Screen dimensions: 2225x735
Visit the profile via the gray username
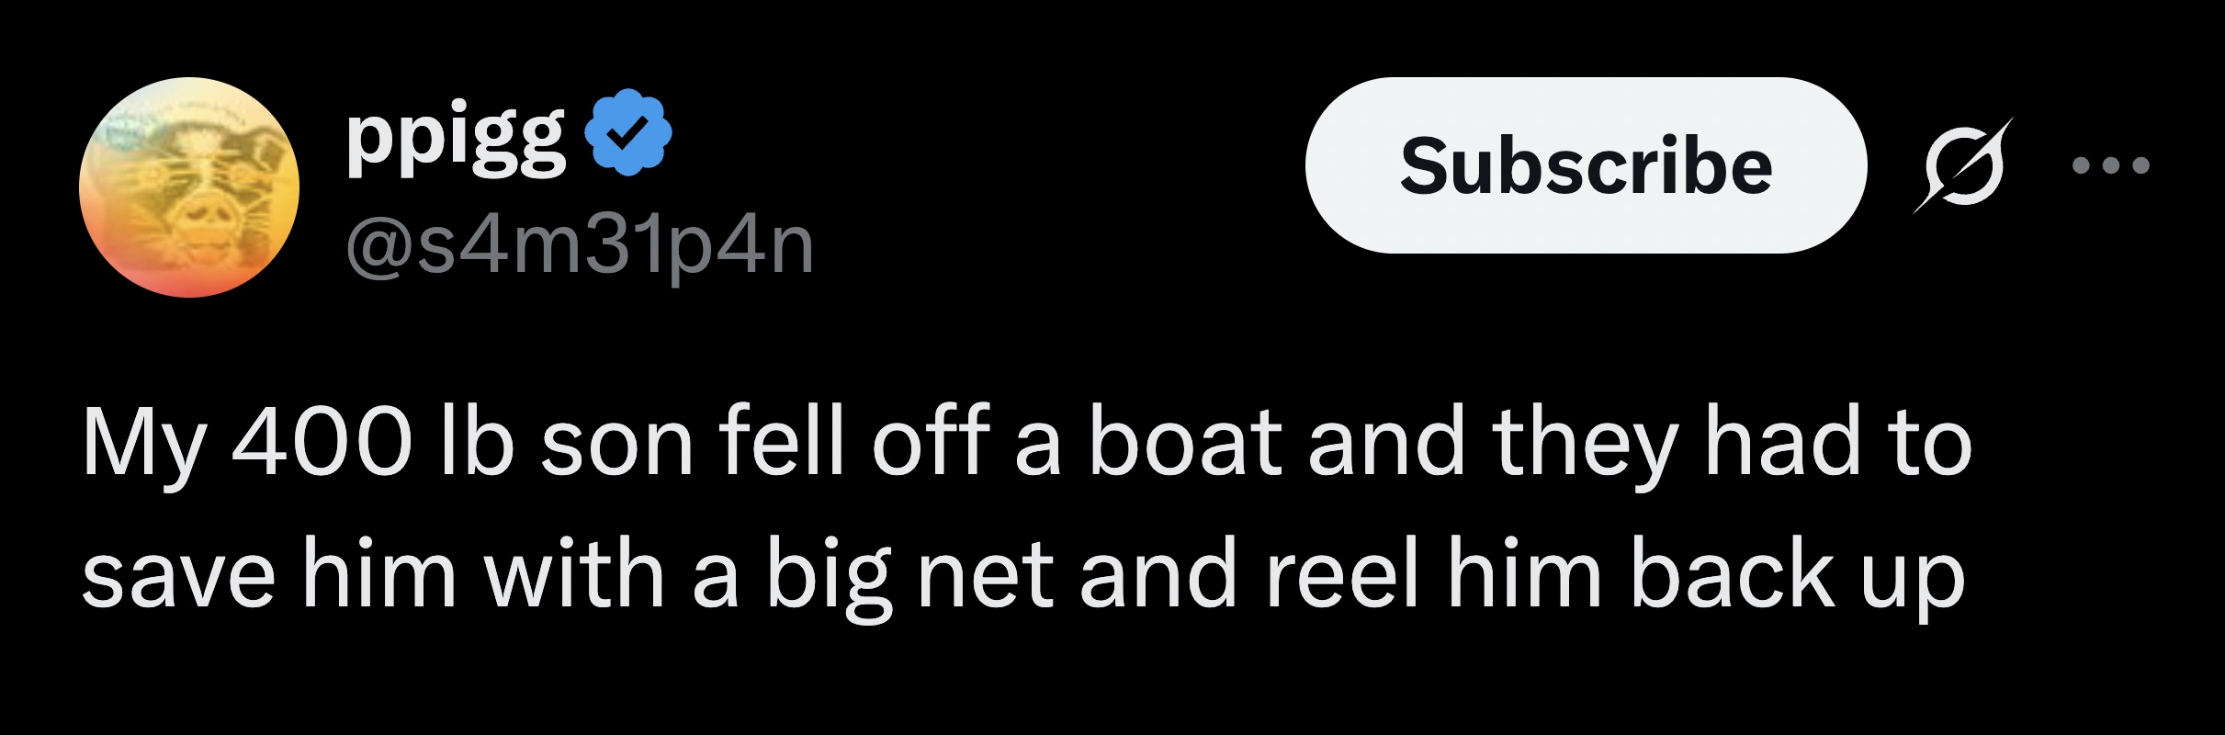coord(580,244)
